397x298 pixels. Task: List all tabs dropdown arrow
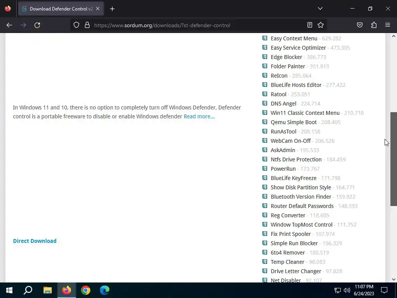point(320,9)
